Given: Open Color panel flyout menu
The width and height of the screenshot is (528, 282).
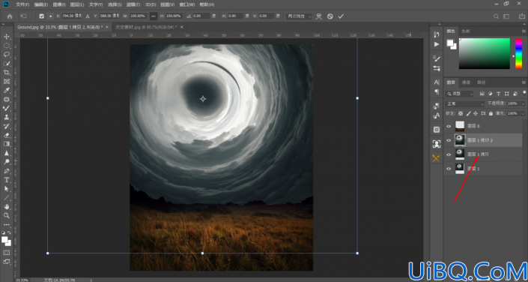Looking at the screenshot, I should coord(524,31).
